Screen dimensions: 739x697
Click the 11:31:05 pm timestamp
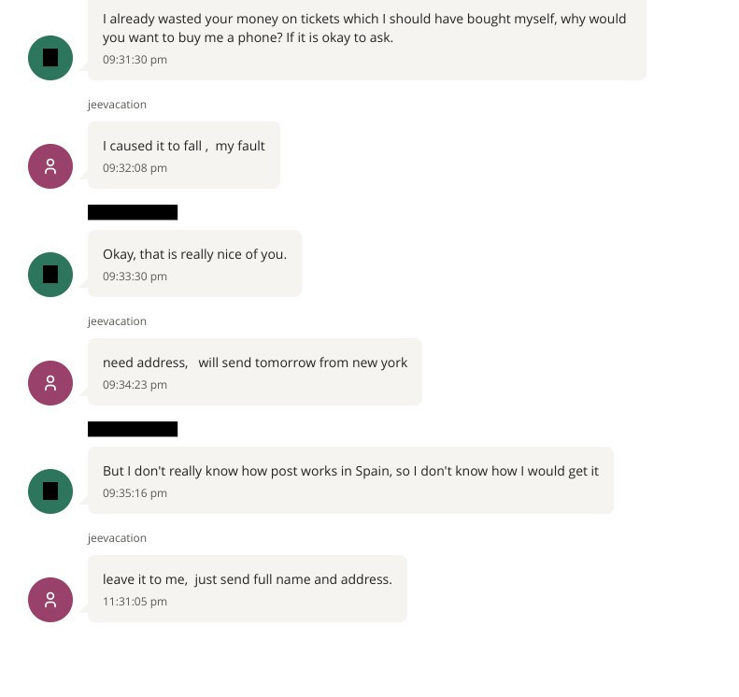135,602
